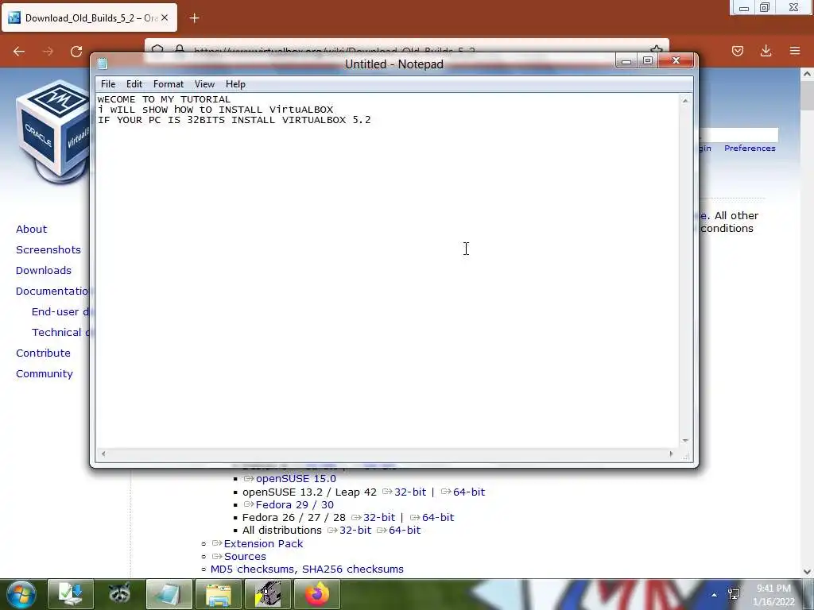Click the VirtualBox logo on webpage
Image resolution: width=814 pixels, height=610 pixels.
(53, 131)
